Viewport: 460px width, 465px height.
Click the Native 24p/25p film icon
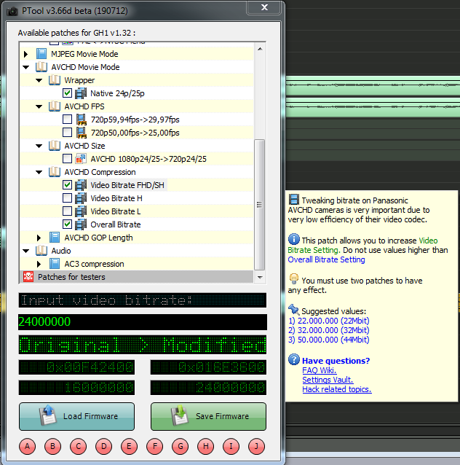[81, 93]
